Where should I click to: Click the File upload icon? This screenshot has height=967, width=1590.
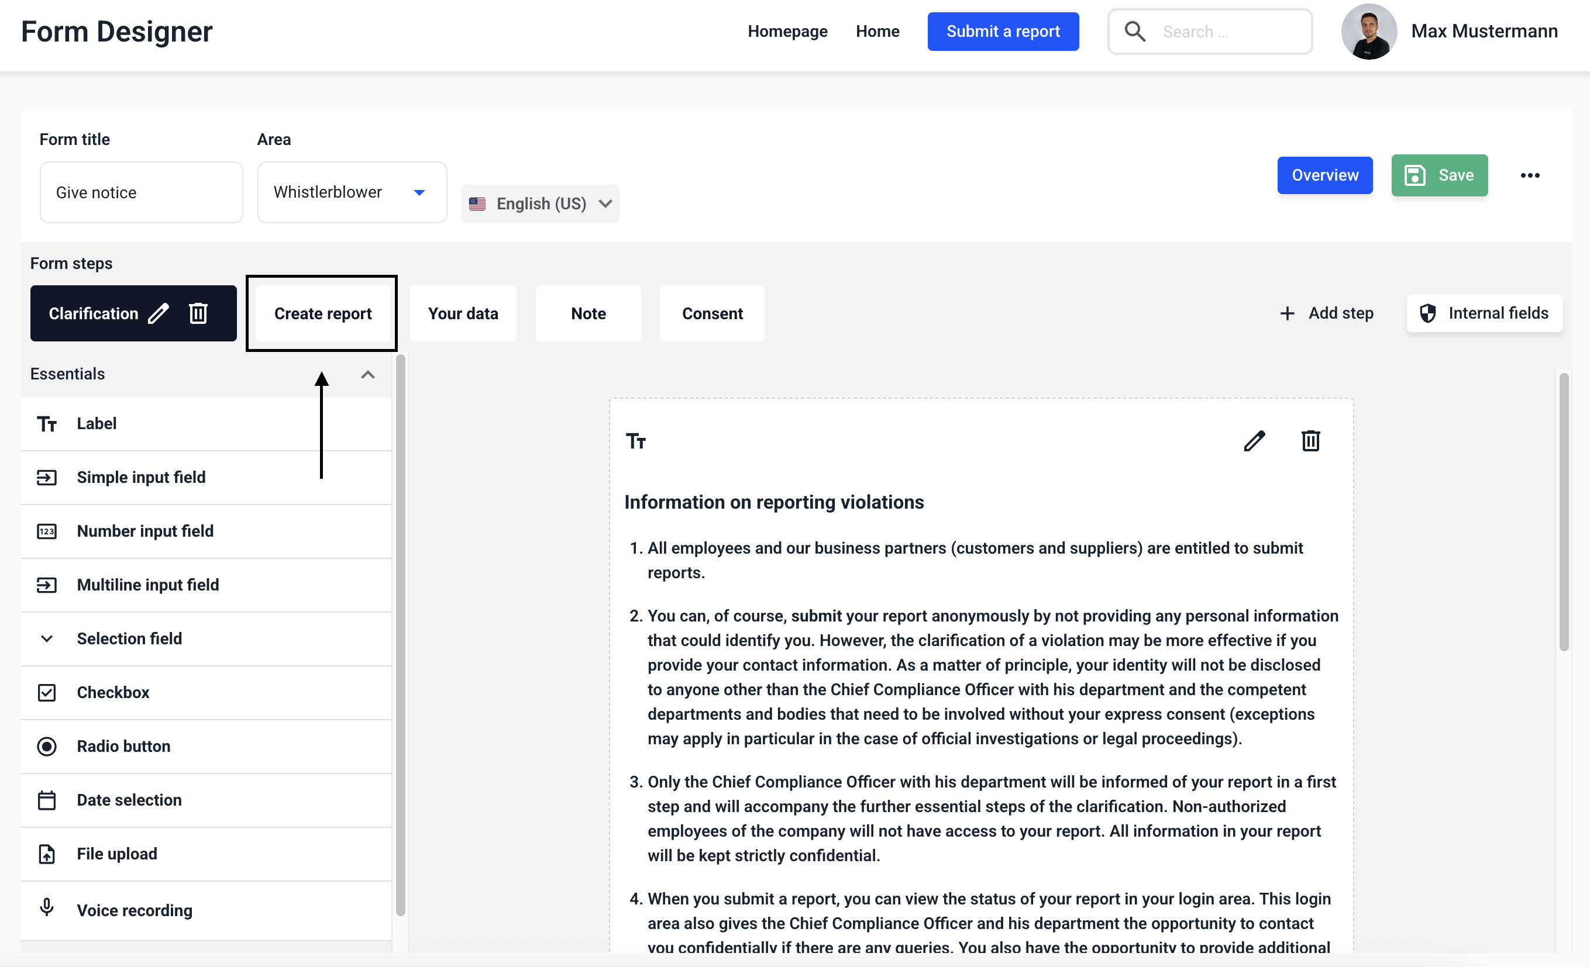coord(46,854)
